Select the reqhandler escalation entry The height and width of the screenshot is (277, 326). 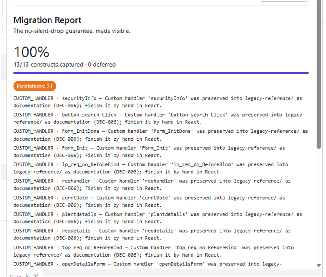point(152,185)
